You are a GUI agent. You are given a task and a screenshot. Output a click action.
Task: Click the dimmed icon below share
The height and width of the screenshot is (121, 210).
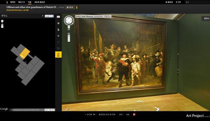click(x=58, y=42)
